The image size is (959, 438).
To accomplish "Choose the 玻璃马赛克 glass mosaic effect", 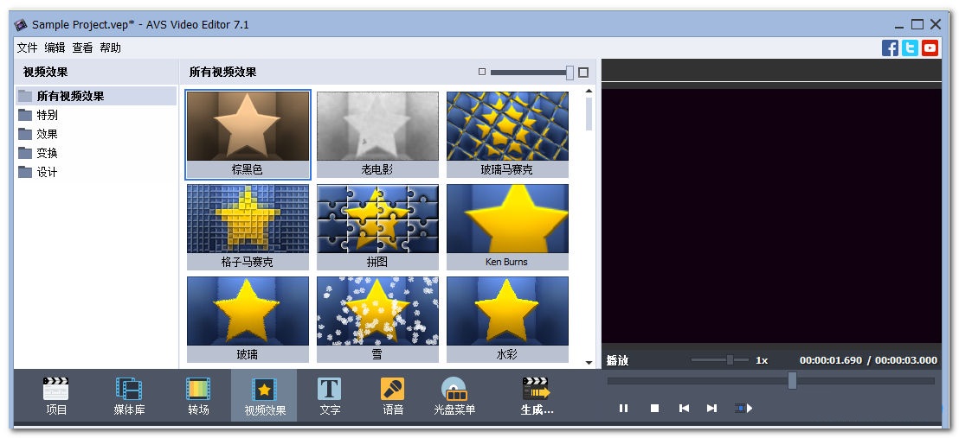I will 507,135.
